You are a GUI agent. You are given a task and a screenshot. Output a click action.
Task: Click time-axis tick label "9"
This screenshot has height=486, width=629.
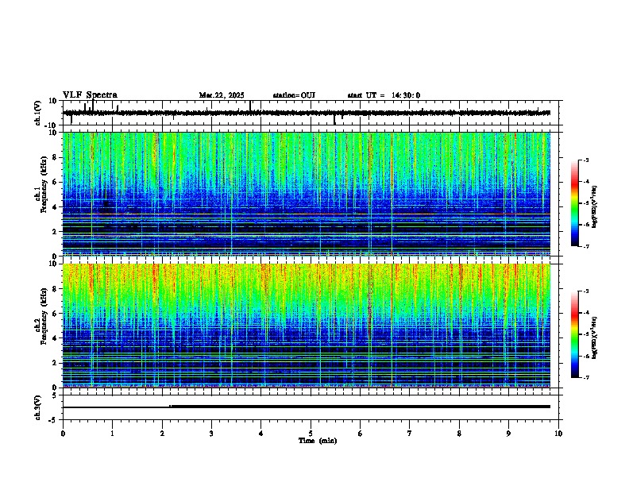(x=508, y=434)
